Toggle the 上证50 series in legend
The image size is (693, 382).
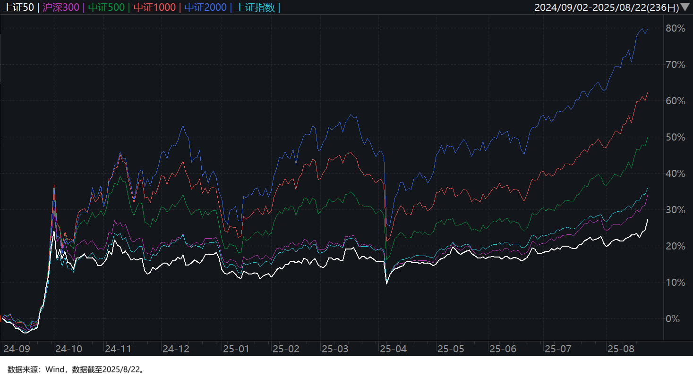pos(17,8)
